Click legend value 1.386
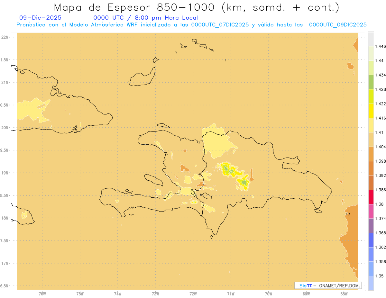386x298 pixels. [x=381, y=190]
